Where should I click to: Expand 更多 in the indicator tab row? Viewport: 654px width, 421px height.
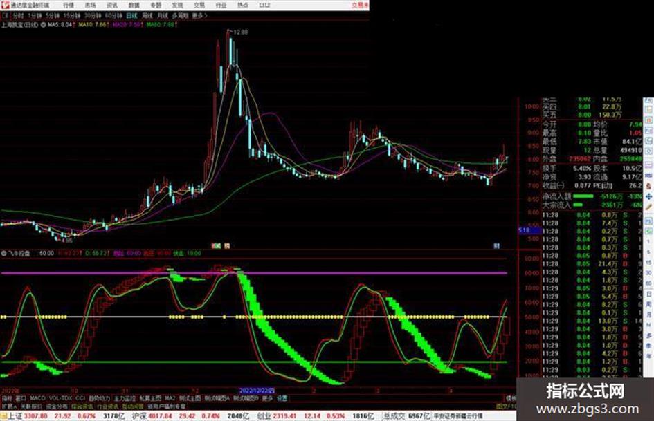(x=267, y=398)
